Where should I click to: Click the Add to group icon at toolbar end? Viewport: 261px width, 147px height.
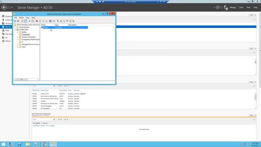click(73, 21)
